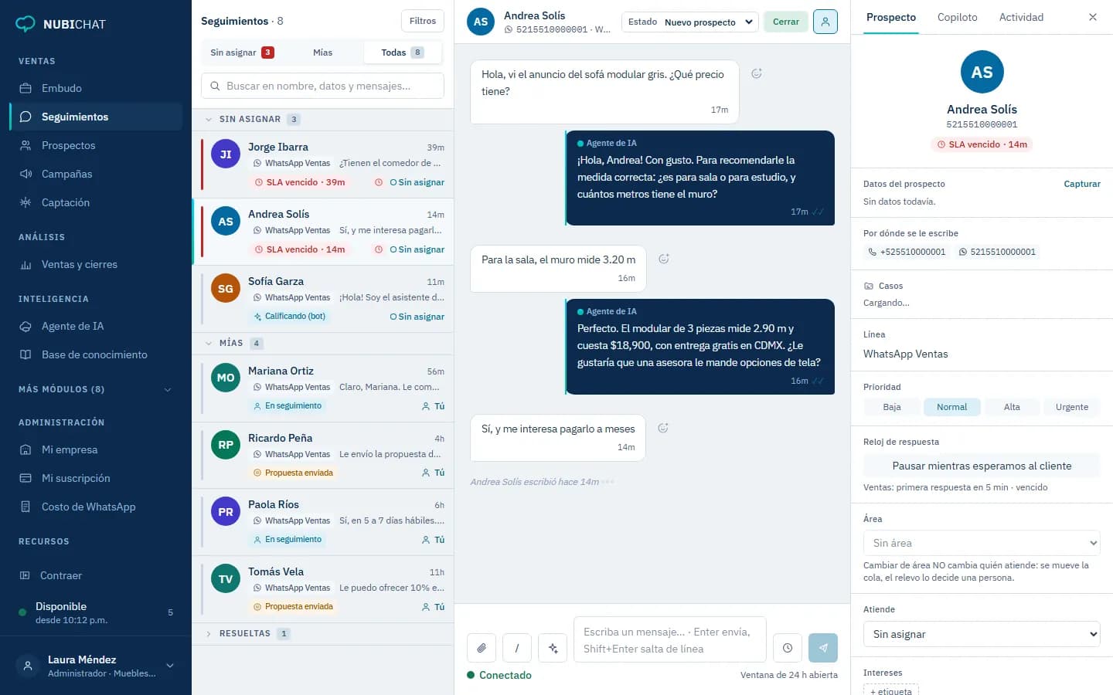This screenshot has width=1113, height=695.
Task: Open Captación in sidebar
Action: click(x=96, y=202)
